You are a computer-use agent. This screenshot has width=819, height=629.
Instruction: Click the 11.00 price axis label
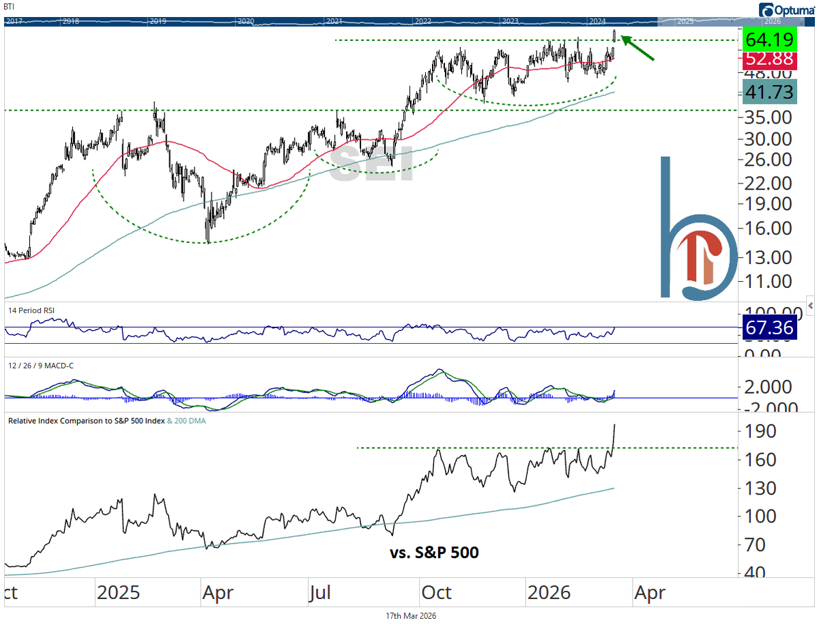[768, 281]
